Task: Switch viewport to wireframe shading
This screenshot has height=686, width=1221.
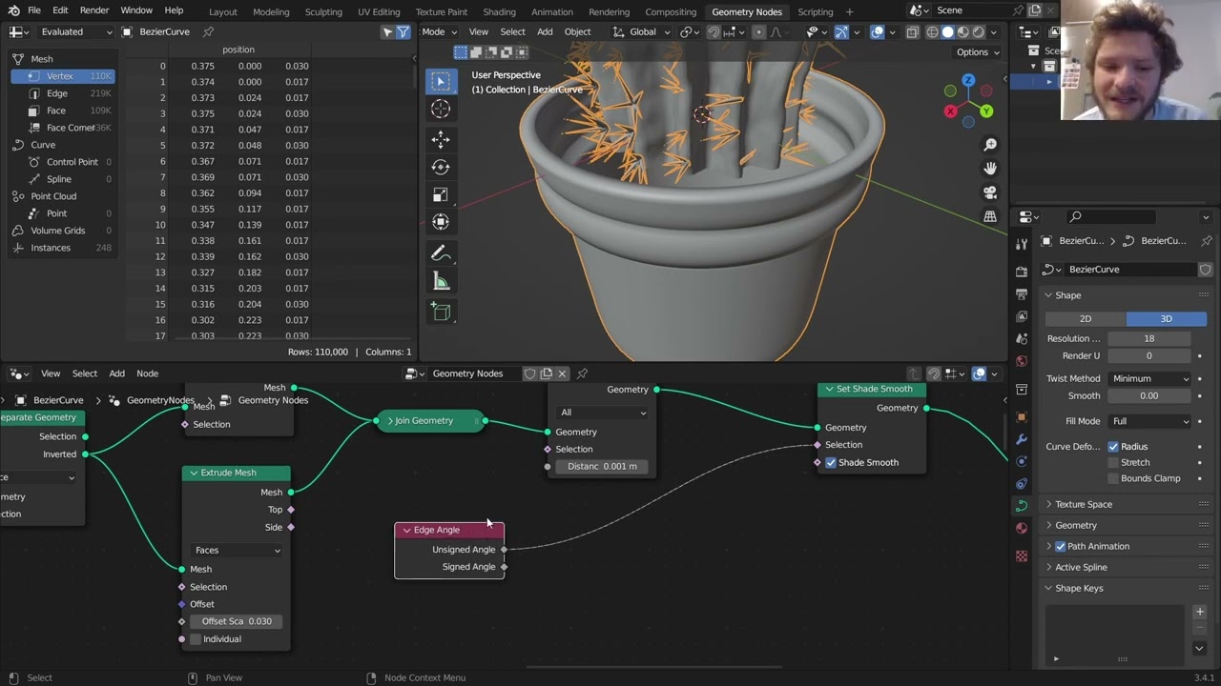Action: click(932, 31)
